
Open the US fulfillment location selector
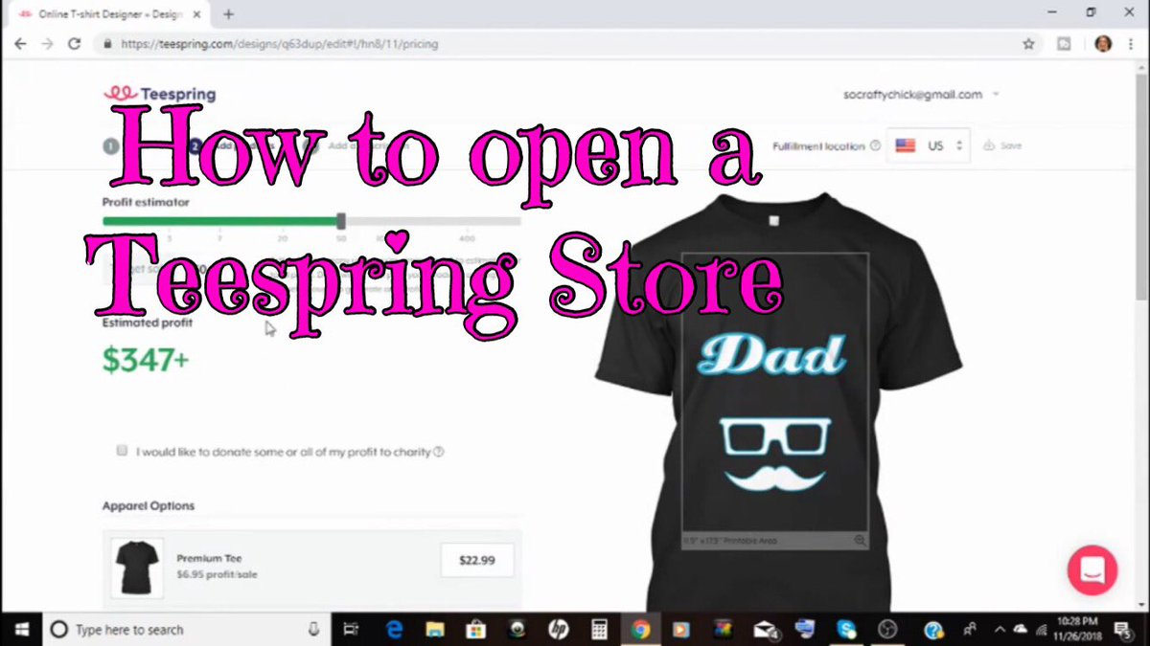(x=930, y=145)
